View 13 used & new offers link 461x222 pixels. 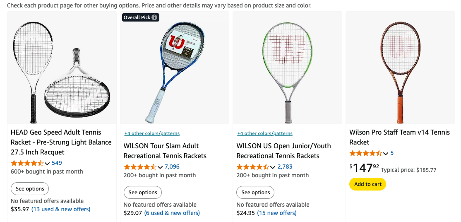(61, 209)
